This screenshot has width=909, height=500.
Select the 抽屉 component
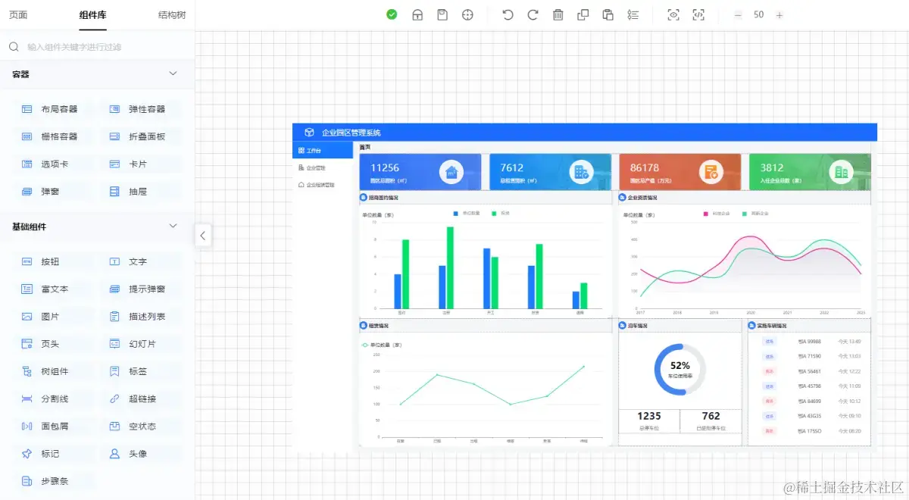pyautogui.click(x=141, y=192)
